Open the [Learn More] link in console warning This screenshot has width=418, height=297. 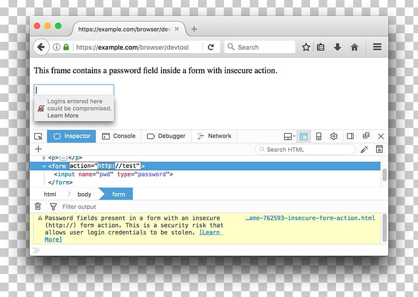(211, 233)
